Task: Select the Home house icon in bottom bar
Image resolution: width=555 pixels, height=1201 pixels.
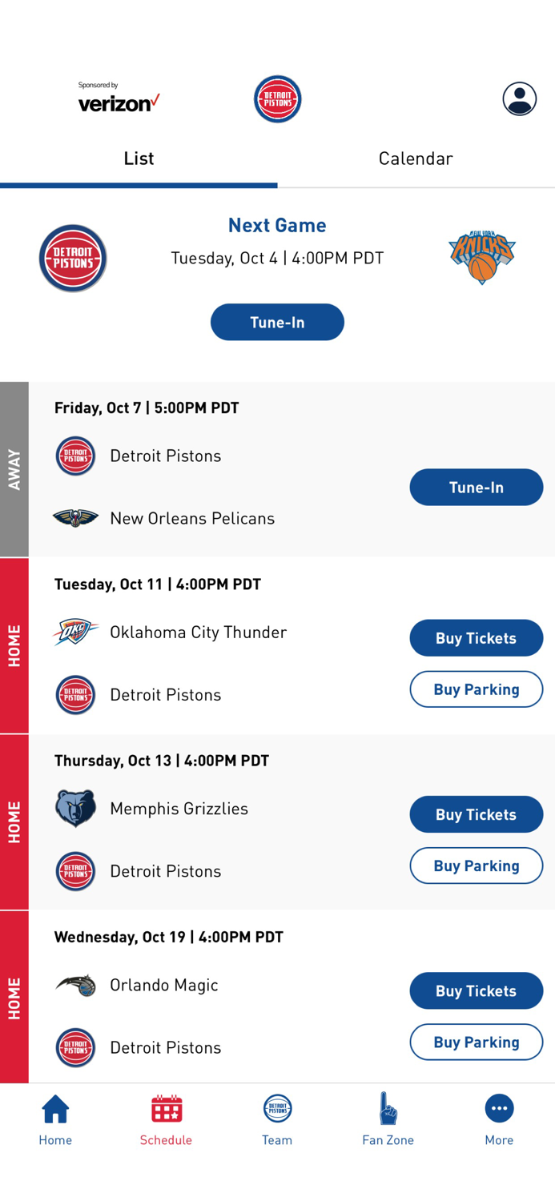Action: pos(54,1109)
